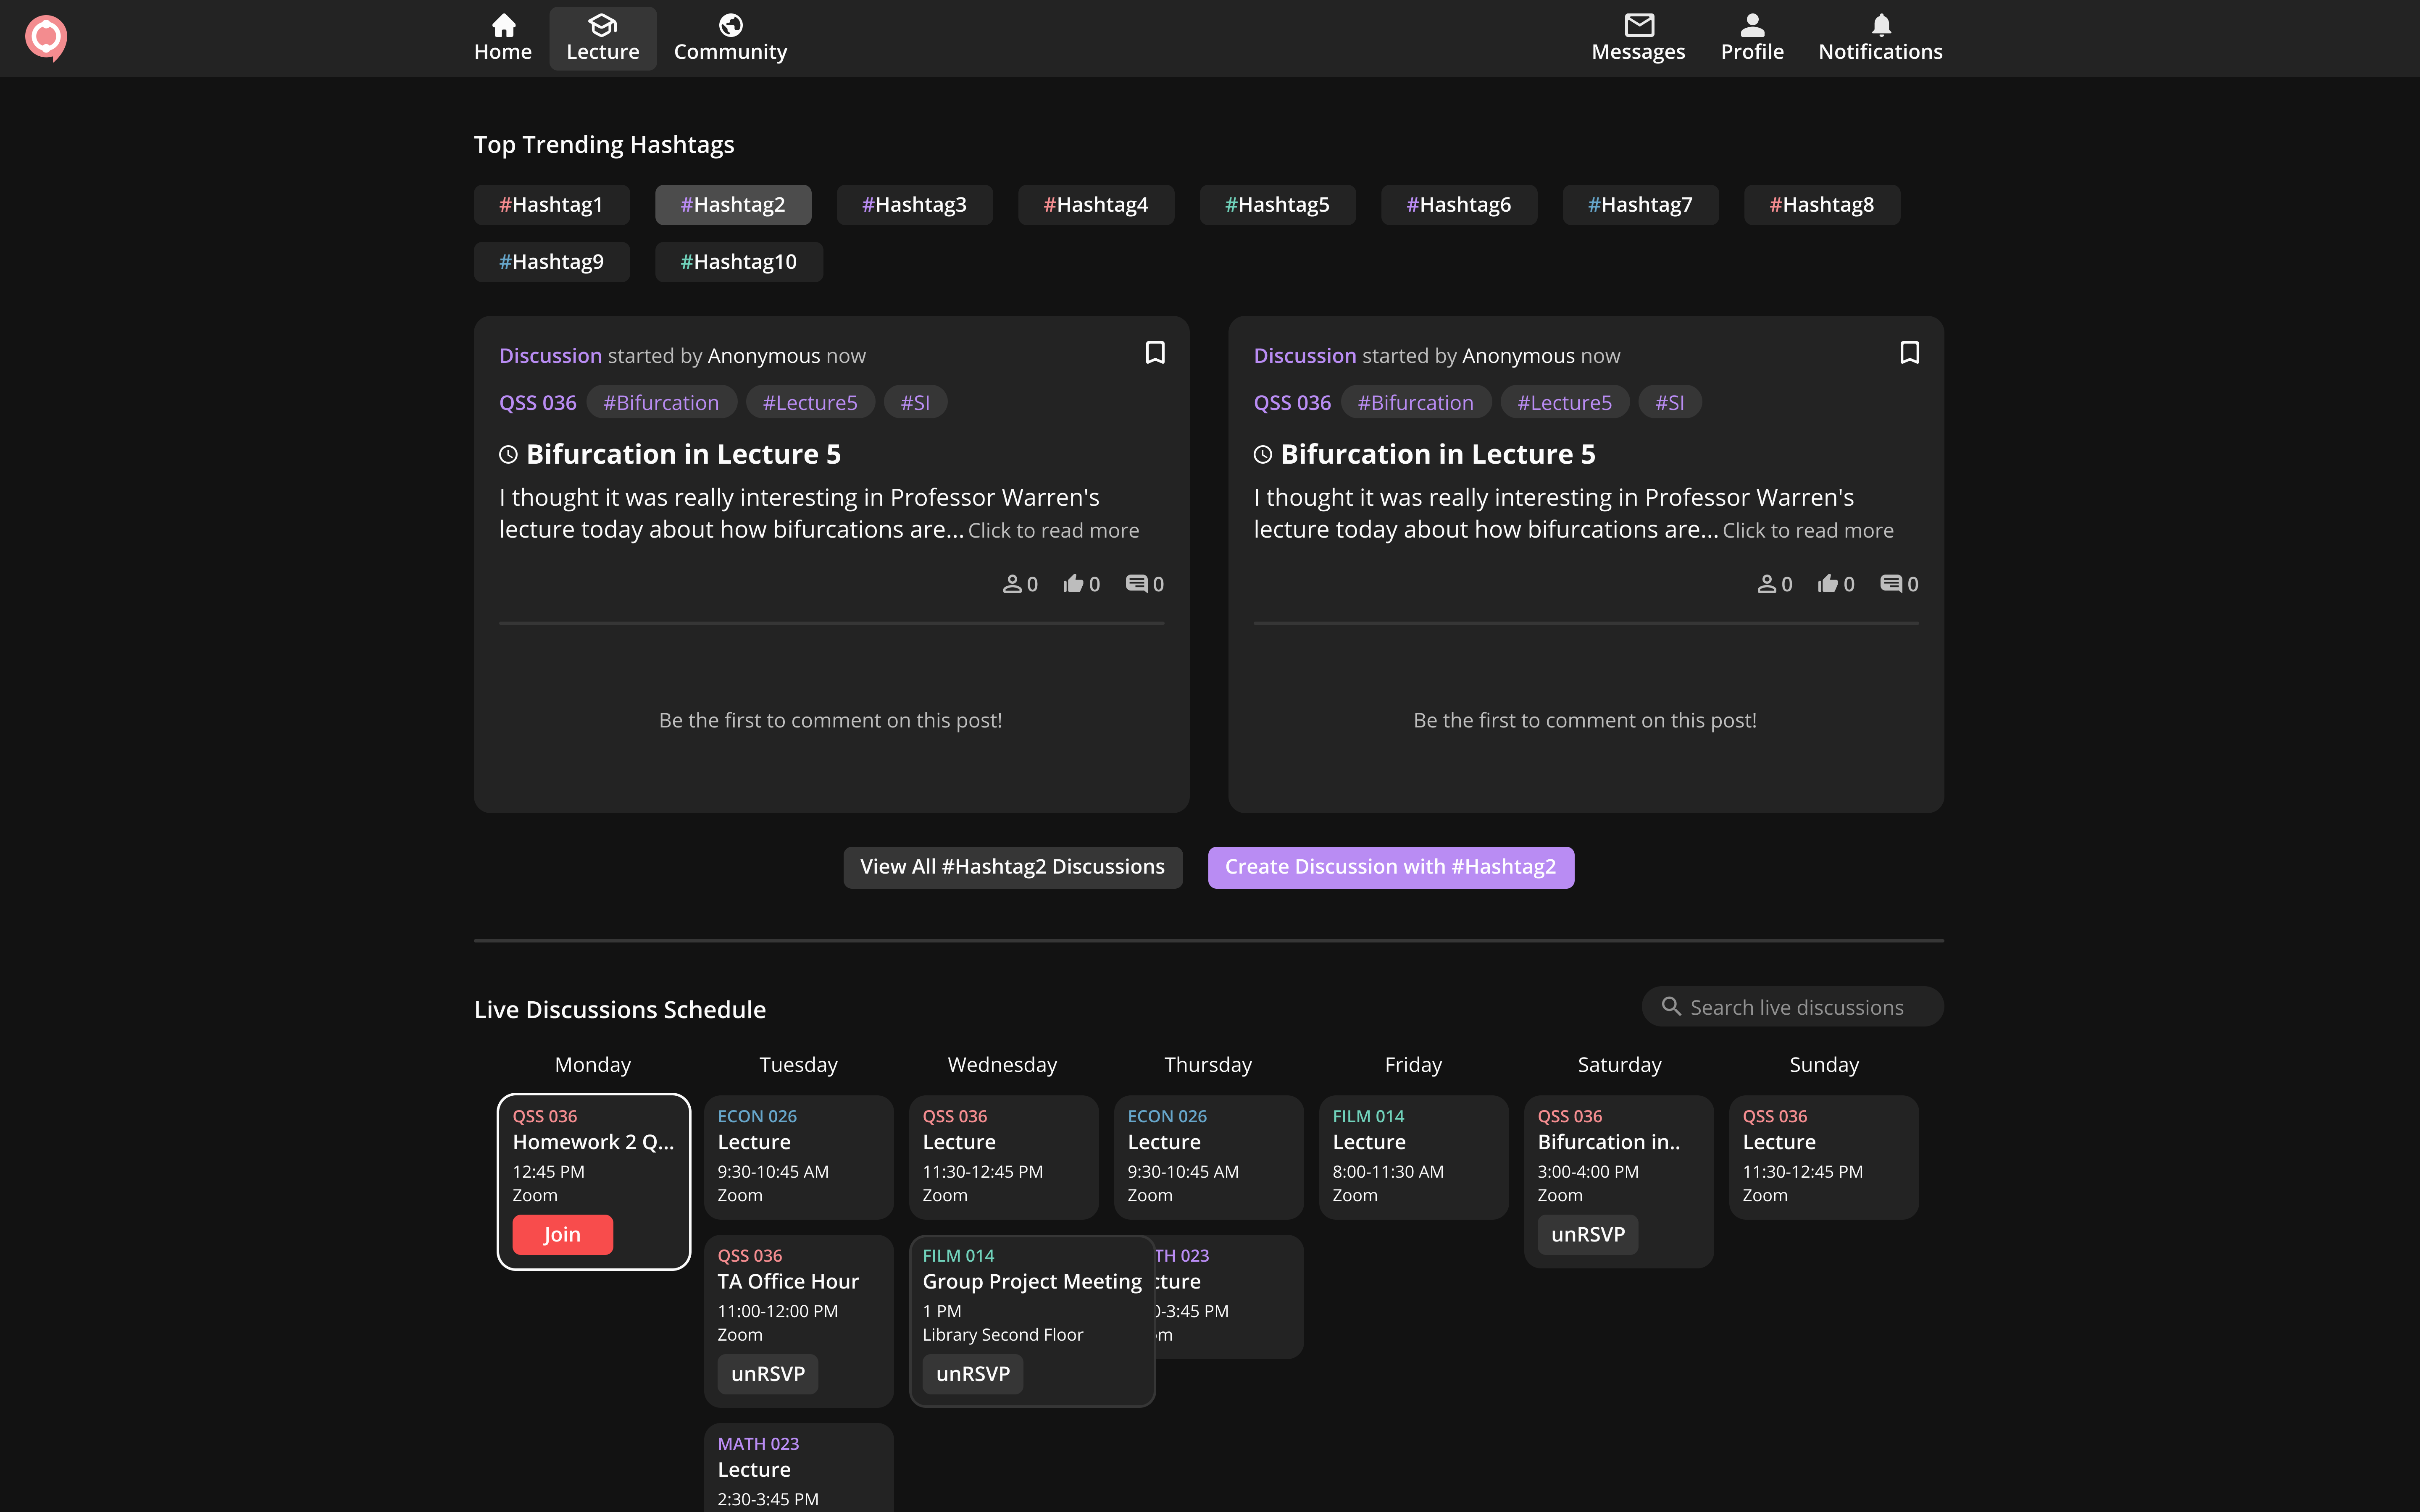Click participants icon on left discussion card
This screenshot has height=1512, width=2420.
1012,584
